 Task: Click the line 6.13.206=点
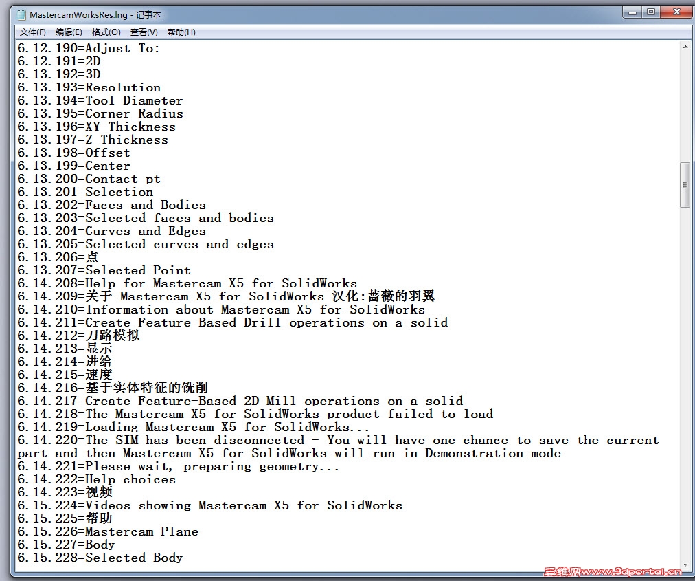tap(58, 257)
